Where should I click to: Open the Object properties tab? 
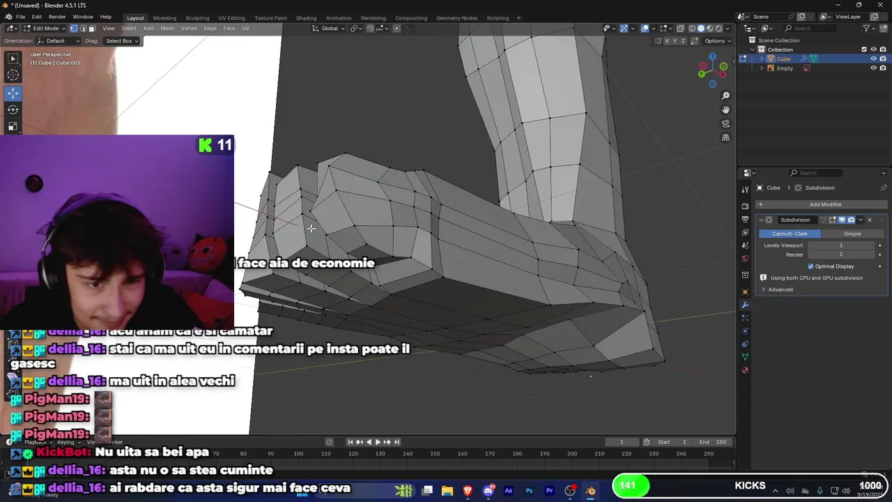[745, 291]
